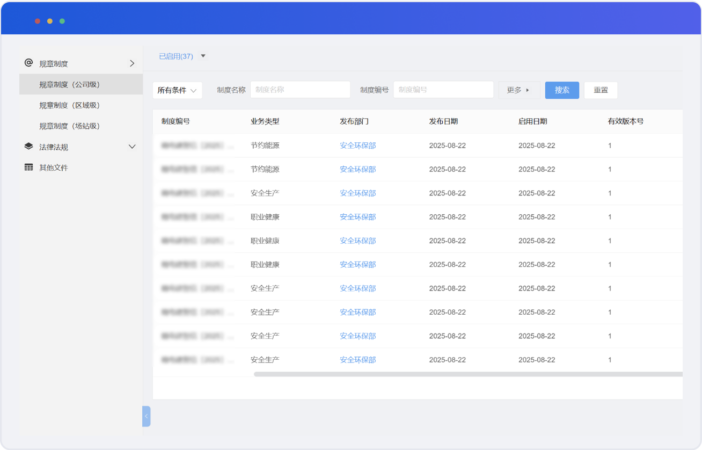Viewport: 702px width, 450px height.
Task: Open the 所有条件 filter dropdown
Action: 177,90
